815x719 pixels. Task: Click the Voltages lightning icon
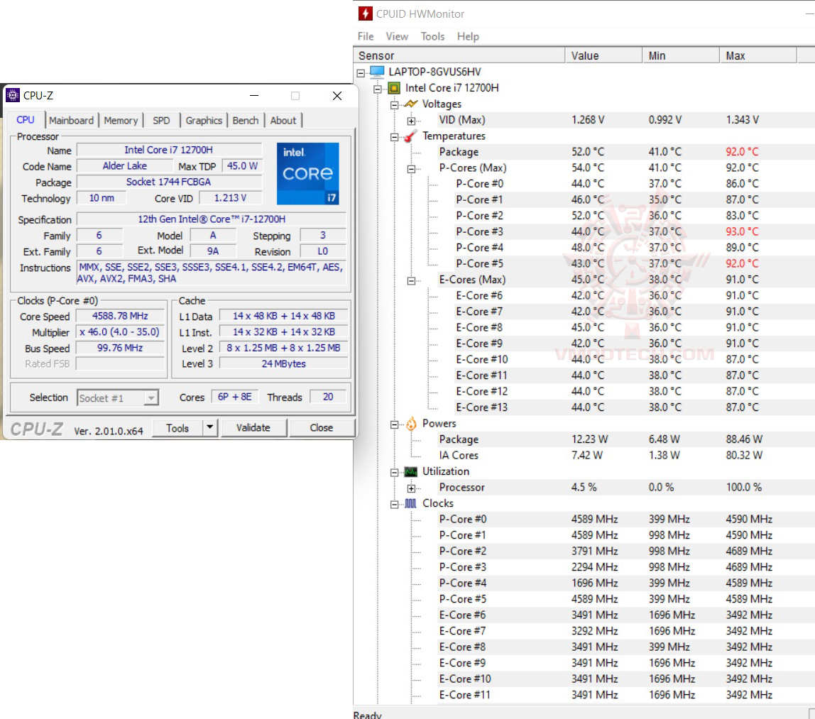pos(411,104)
